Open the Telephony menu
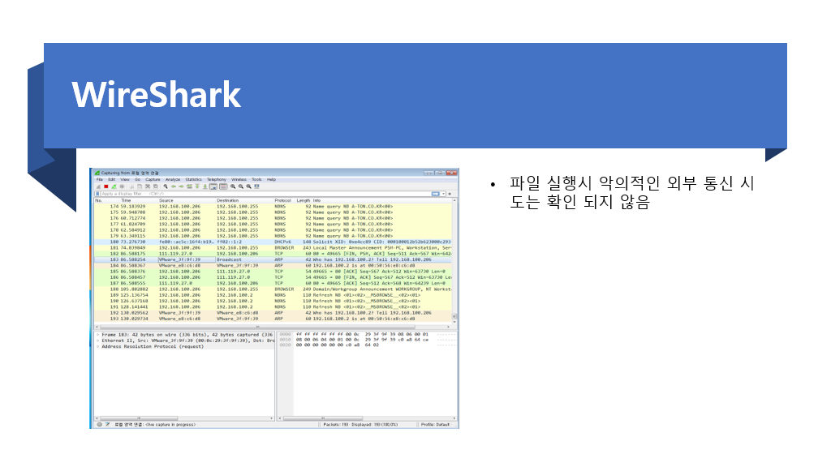 [x=216, y=179]
